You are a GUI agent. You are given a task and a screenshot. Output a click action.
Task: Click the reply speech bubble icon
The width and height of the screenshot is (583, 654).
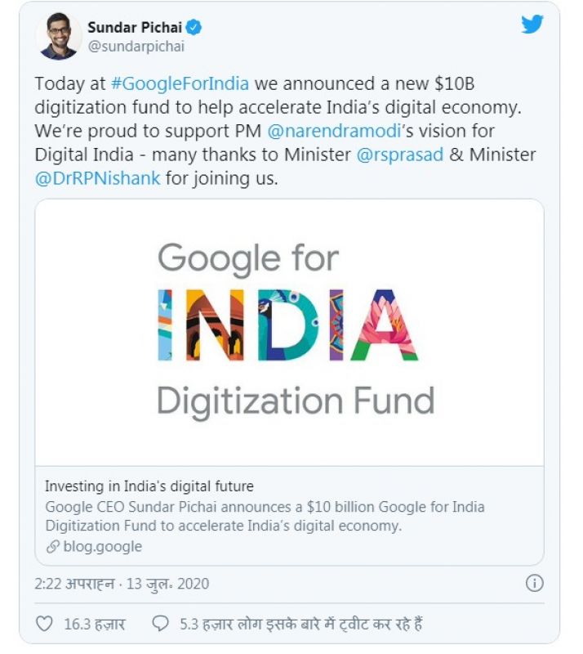click(161, 624)
